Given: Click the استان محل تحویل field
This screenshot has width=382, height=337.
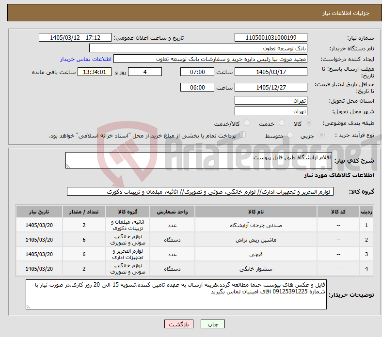Looking at the screenshot, I should tap(271, 100).
